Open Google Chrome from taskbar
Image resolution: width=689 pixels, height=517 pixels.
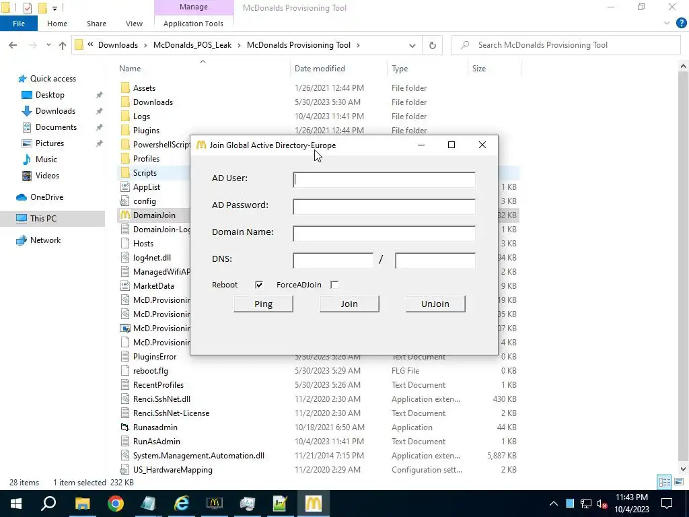coord(116,504)
